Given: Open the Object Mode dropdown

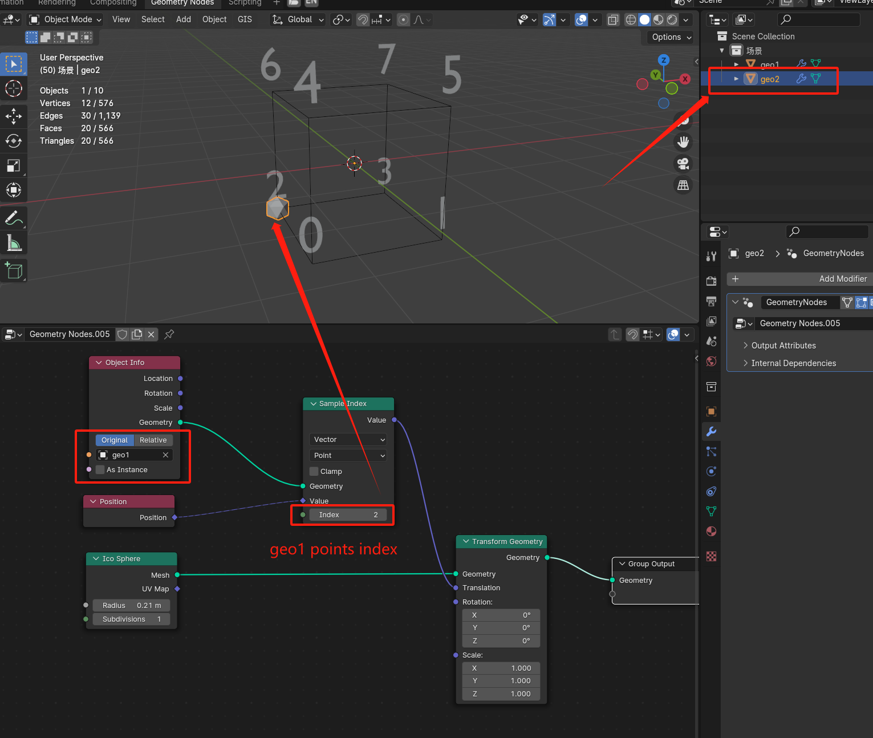Looking at the screenshot, I should coord(66,19).
